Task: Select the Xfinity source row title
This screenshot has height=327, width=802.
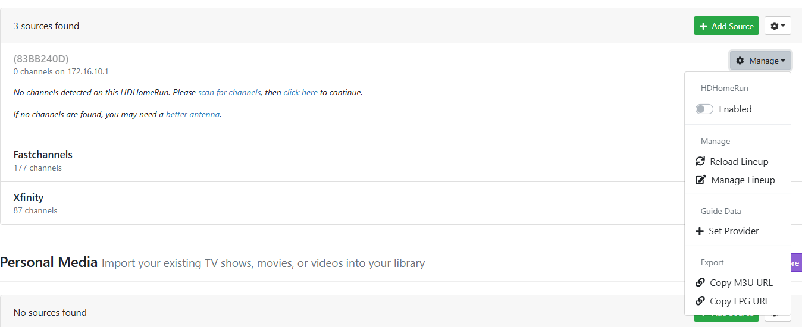Action: 29,197
